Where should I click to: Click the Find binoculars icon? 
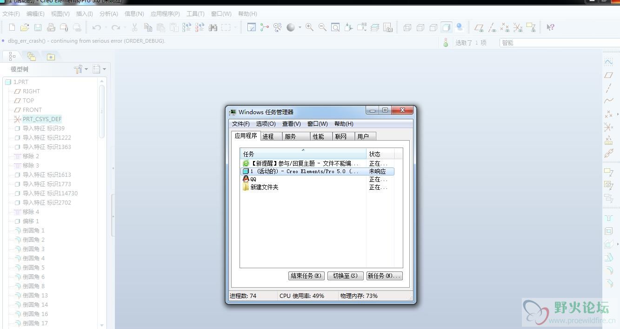pos(213,27)
